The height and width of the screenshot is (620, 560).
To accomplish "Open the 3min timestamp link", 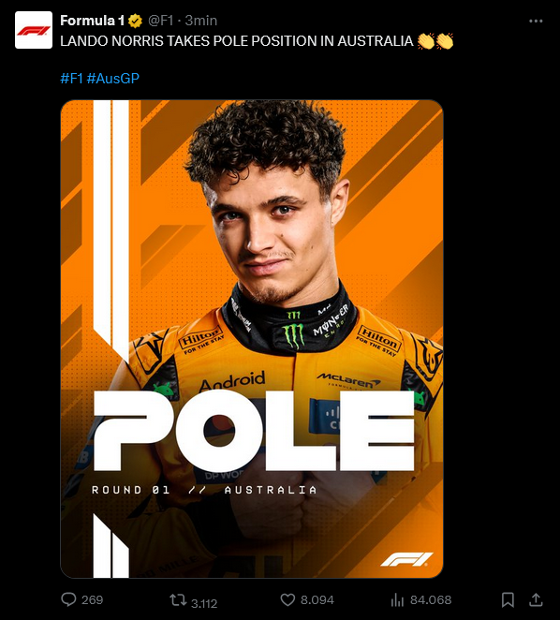I will tap(201, 21).
